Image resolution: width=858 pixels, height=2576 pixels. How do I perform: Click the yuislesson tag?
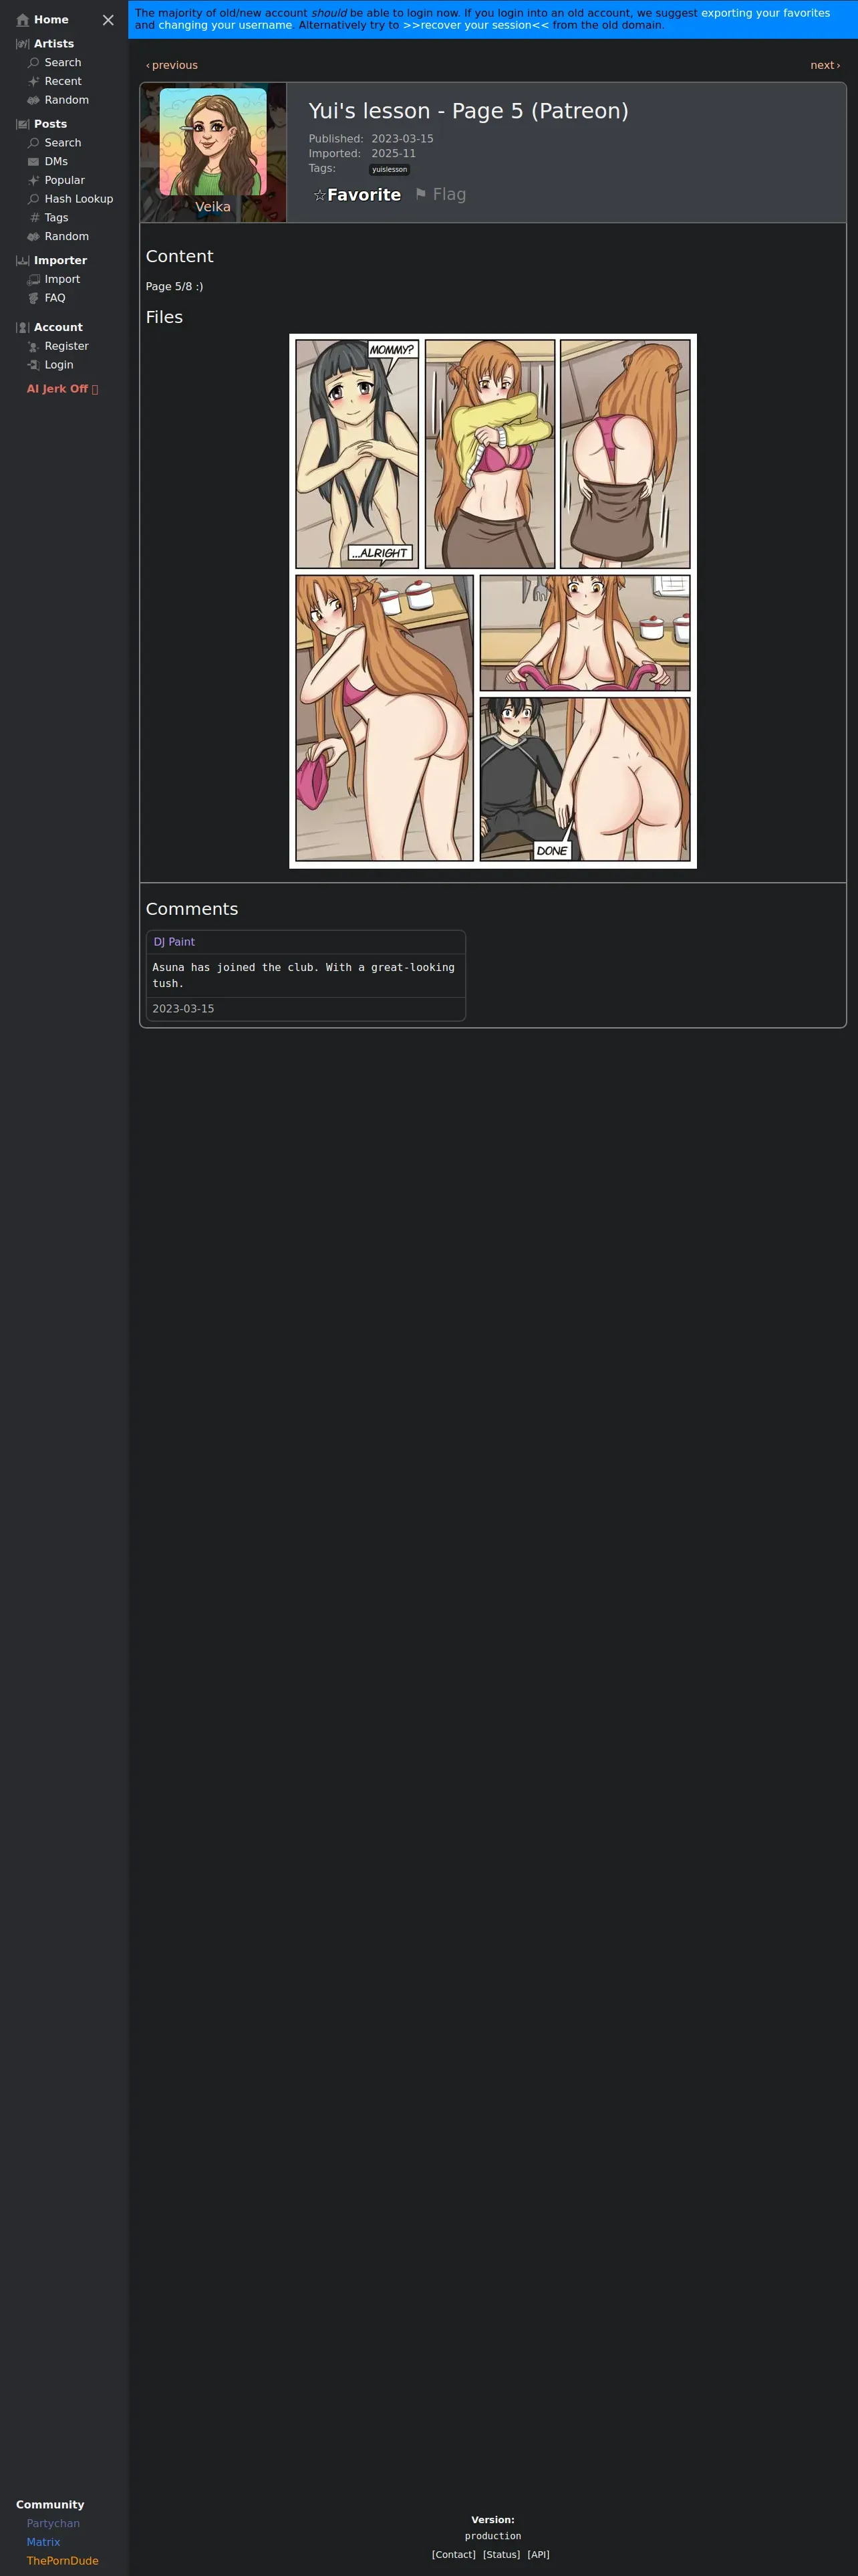pos(390,170)
